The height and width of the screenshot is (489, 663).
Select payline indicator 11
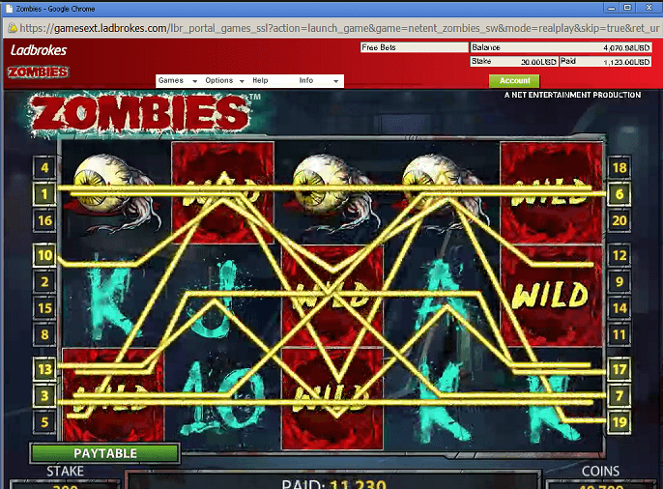coord(620,334)
